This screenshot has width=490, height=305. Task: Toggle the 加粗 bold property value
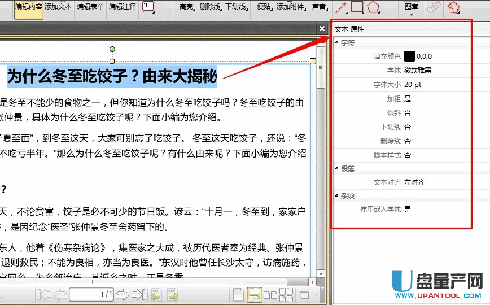408,99
